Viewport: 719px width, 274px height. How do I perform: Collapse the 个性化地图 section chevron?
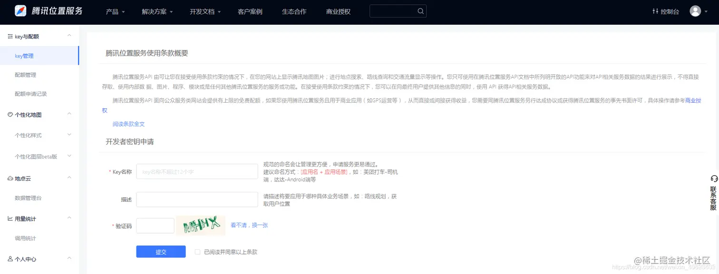pos(69,114)
